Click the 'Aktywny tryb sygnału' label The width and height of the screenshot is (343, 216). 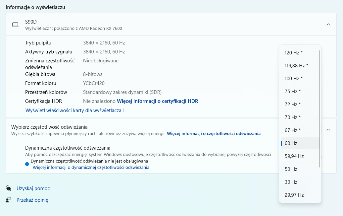(49, 52)
